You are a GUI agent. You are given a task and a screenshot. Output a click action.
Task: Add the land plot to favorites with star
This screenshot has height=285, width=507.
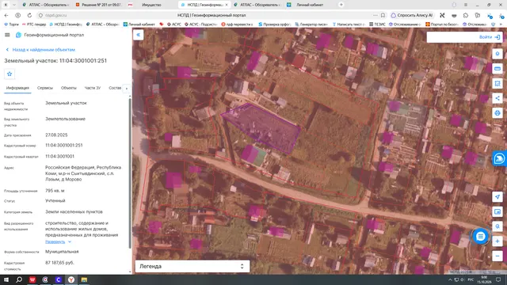click(x=10, y=74)
